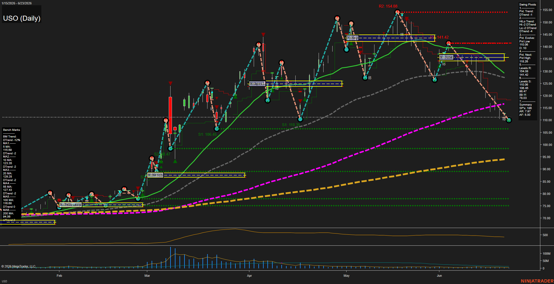
Task: Click the Feb date axis label
Action: pyautogui.click(x=59, y=276)
